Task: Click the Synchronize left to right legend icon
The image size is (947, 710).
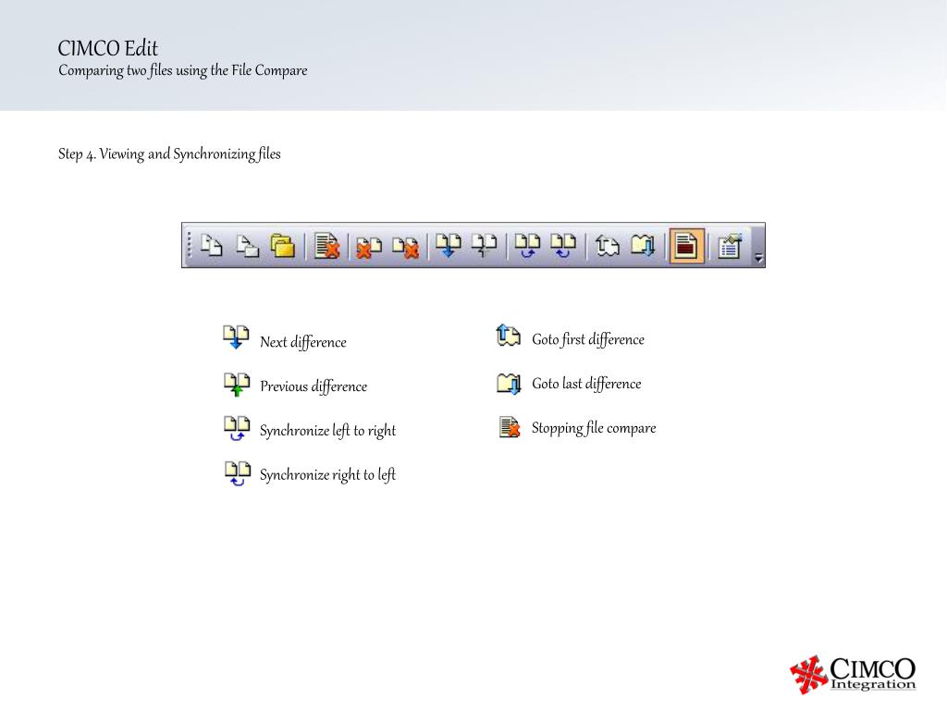Action: click(x=237, y=428)
